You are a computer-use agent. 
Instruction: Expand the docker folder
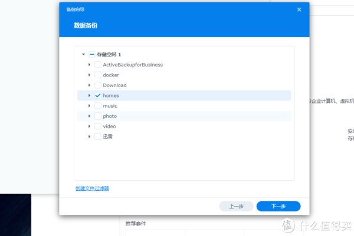coord(90,75)
